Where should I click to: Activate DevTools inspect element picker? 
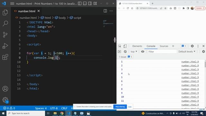point(119,46)
